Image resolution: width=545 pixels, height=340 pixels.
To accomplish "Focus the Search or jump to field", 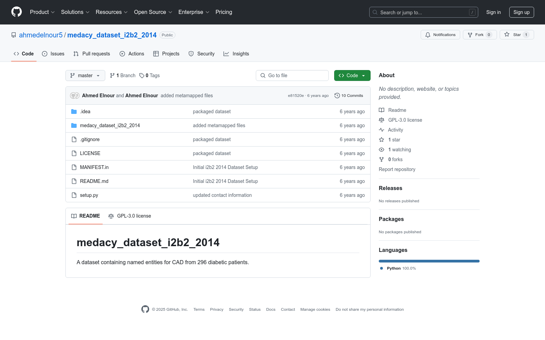I will click(424, 12).
